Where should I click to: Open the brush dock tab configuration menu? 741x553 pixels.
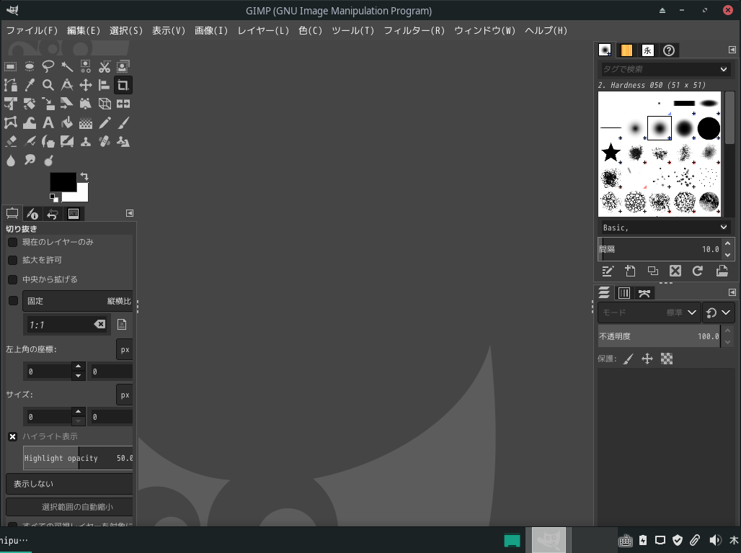(732, 50)
